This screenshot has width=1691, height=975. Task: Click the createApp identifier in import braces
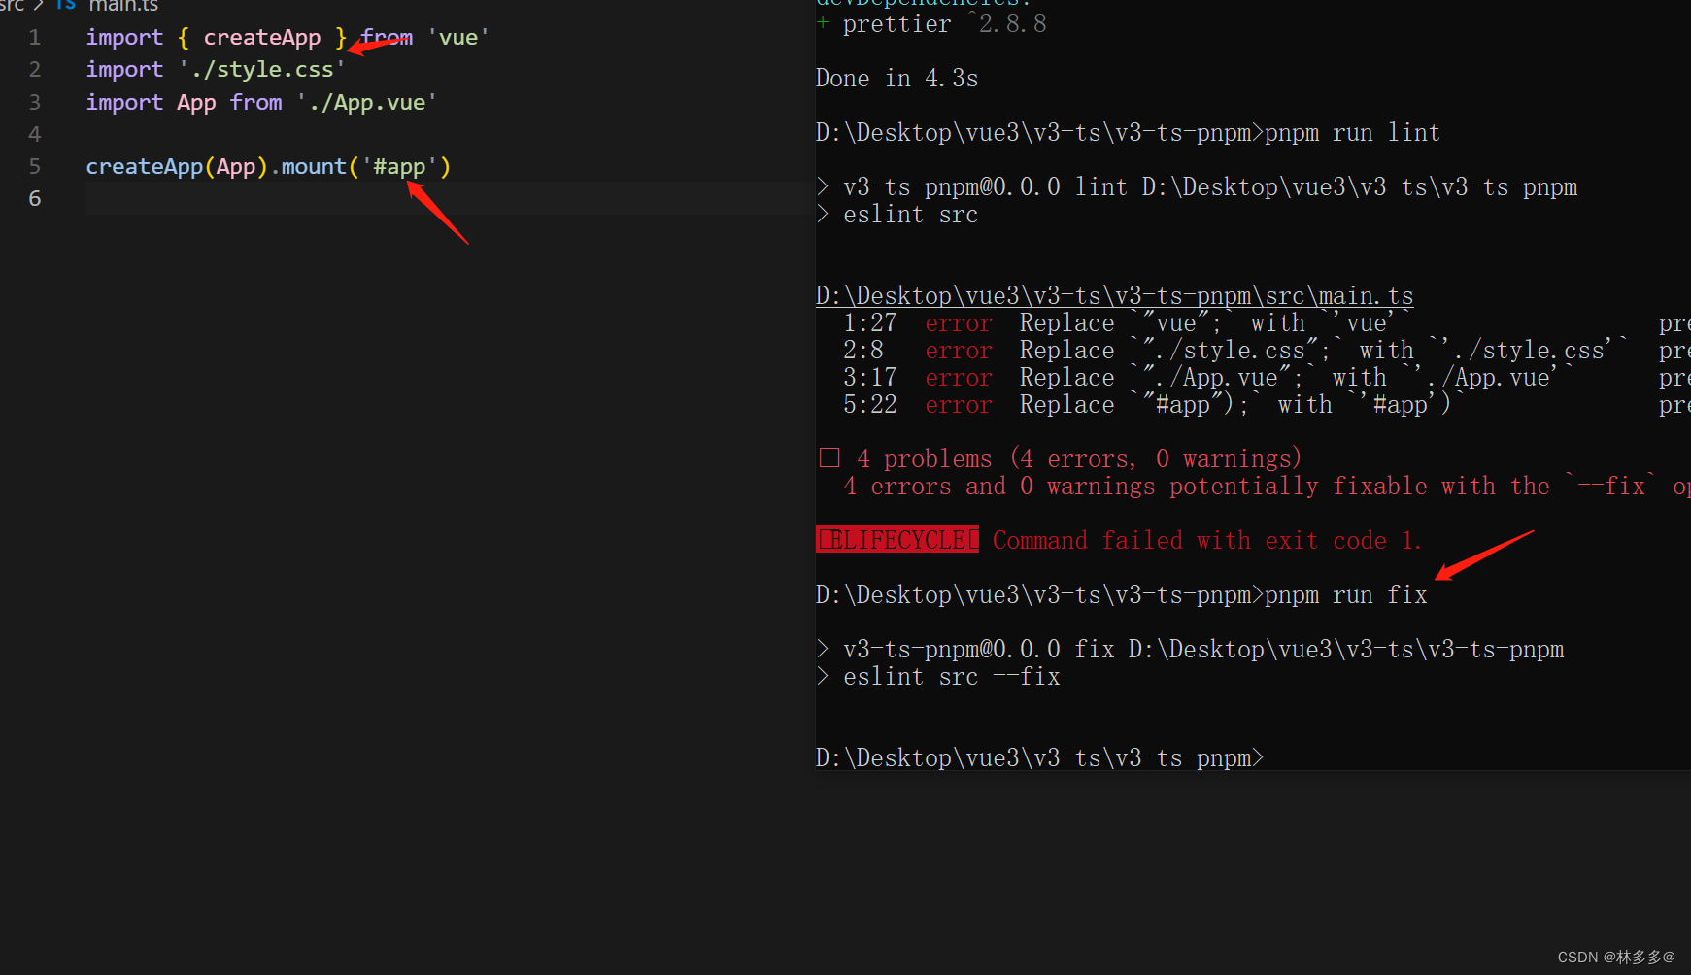click(x=262, y=38)
